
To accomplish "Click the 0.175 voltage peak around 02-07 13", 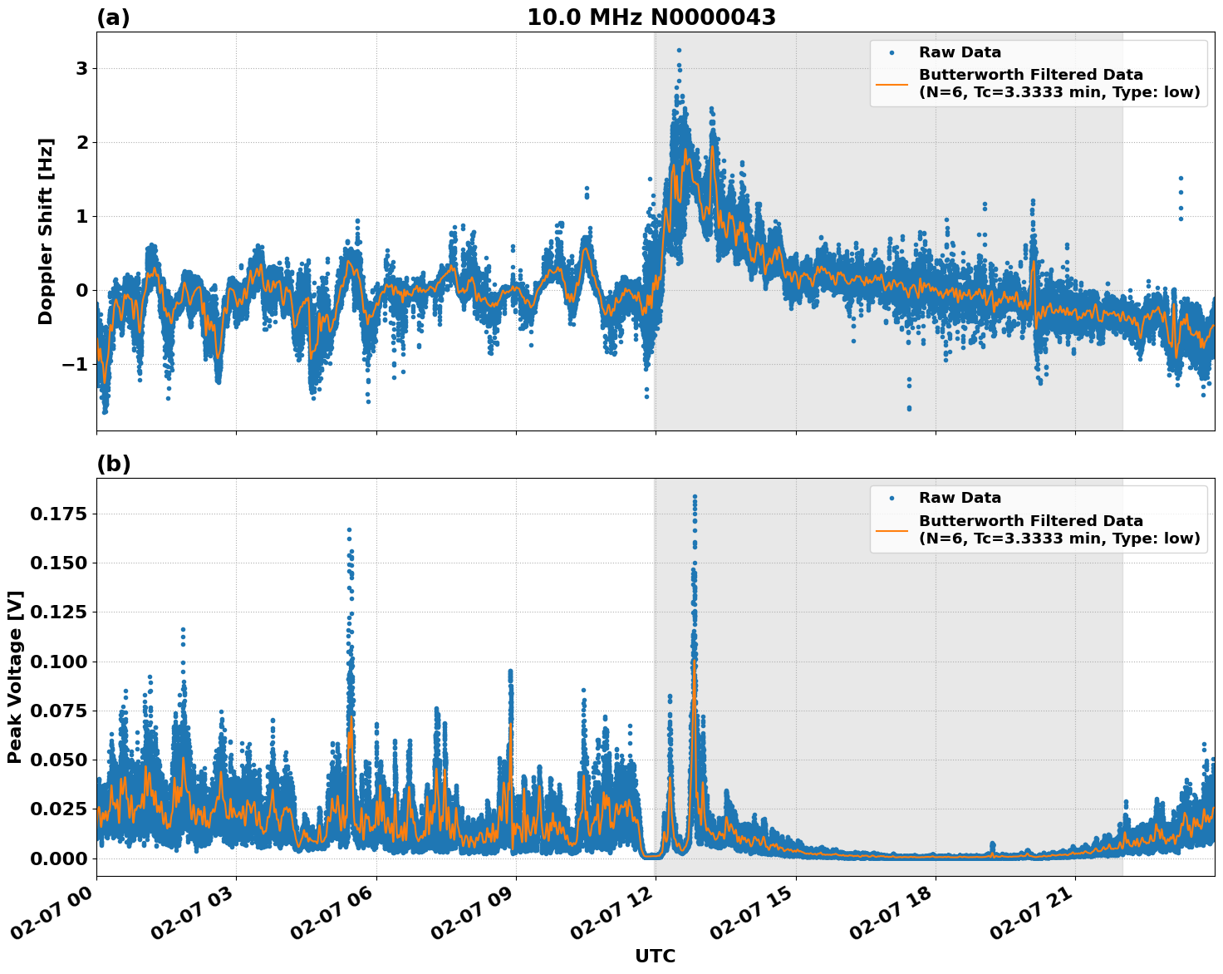I will [695, 497].
